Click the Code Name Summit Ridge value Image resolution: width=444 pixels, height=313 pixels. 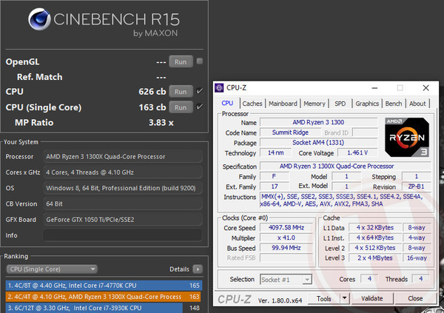tap(290, 132)
